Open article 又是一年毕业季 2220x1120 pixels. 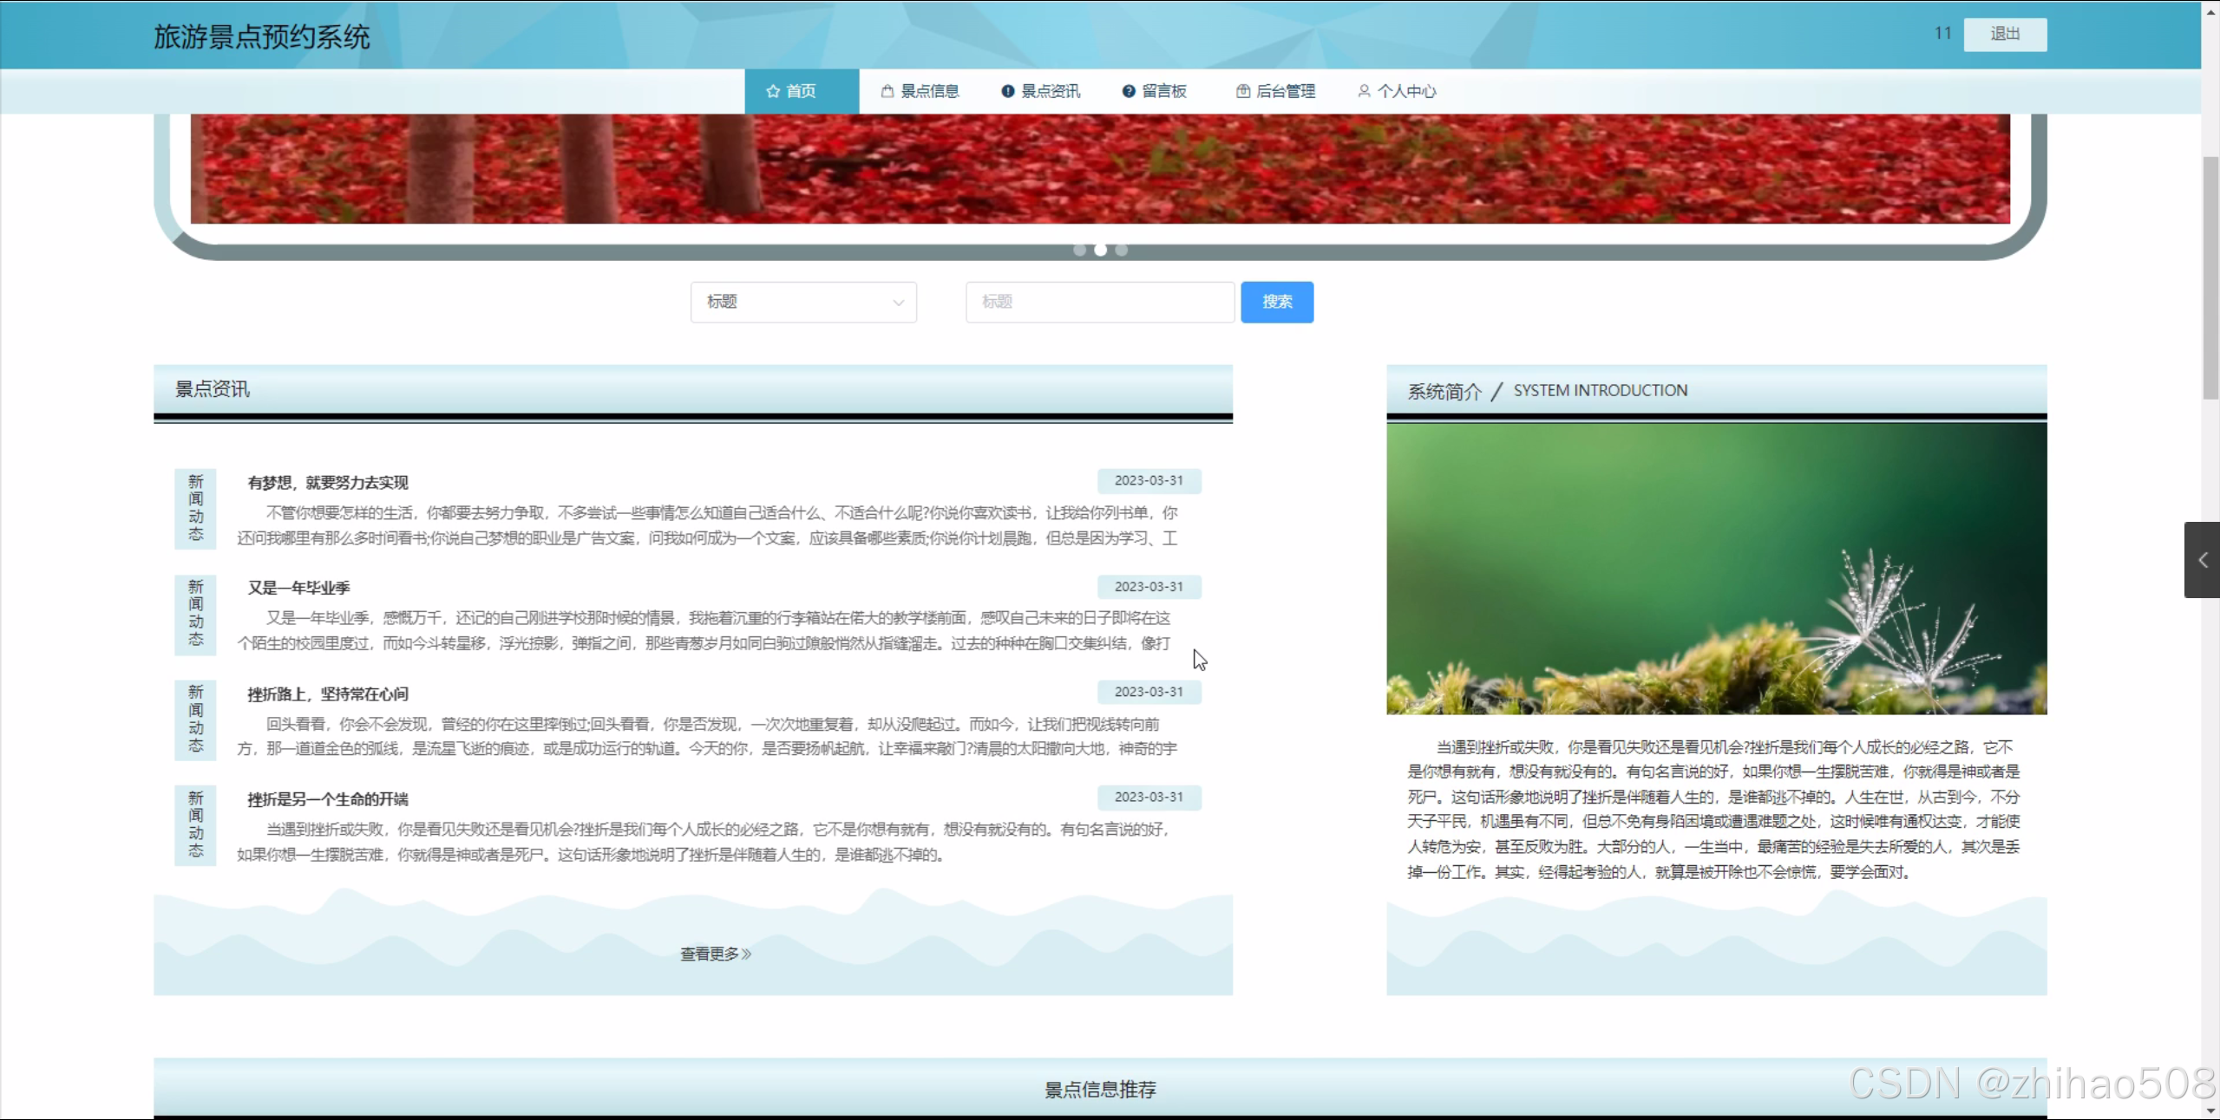[x=298, y=588]
